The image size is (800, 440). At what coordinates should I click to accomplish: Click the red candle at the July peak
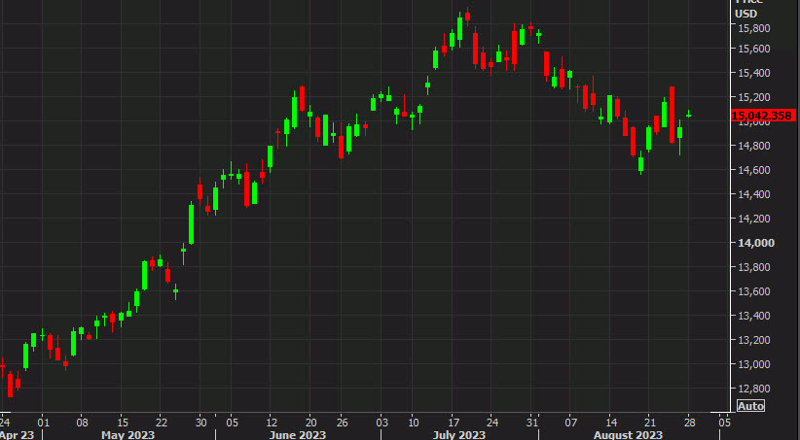(468, 16)
